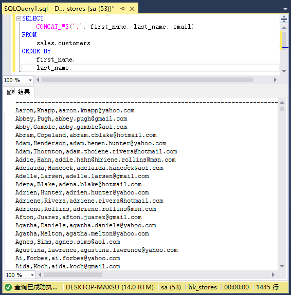Open the active documents dropdown arrow
This screenshot has height=295, width=291.
285,9
